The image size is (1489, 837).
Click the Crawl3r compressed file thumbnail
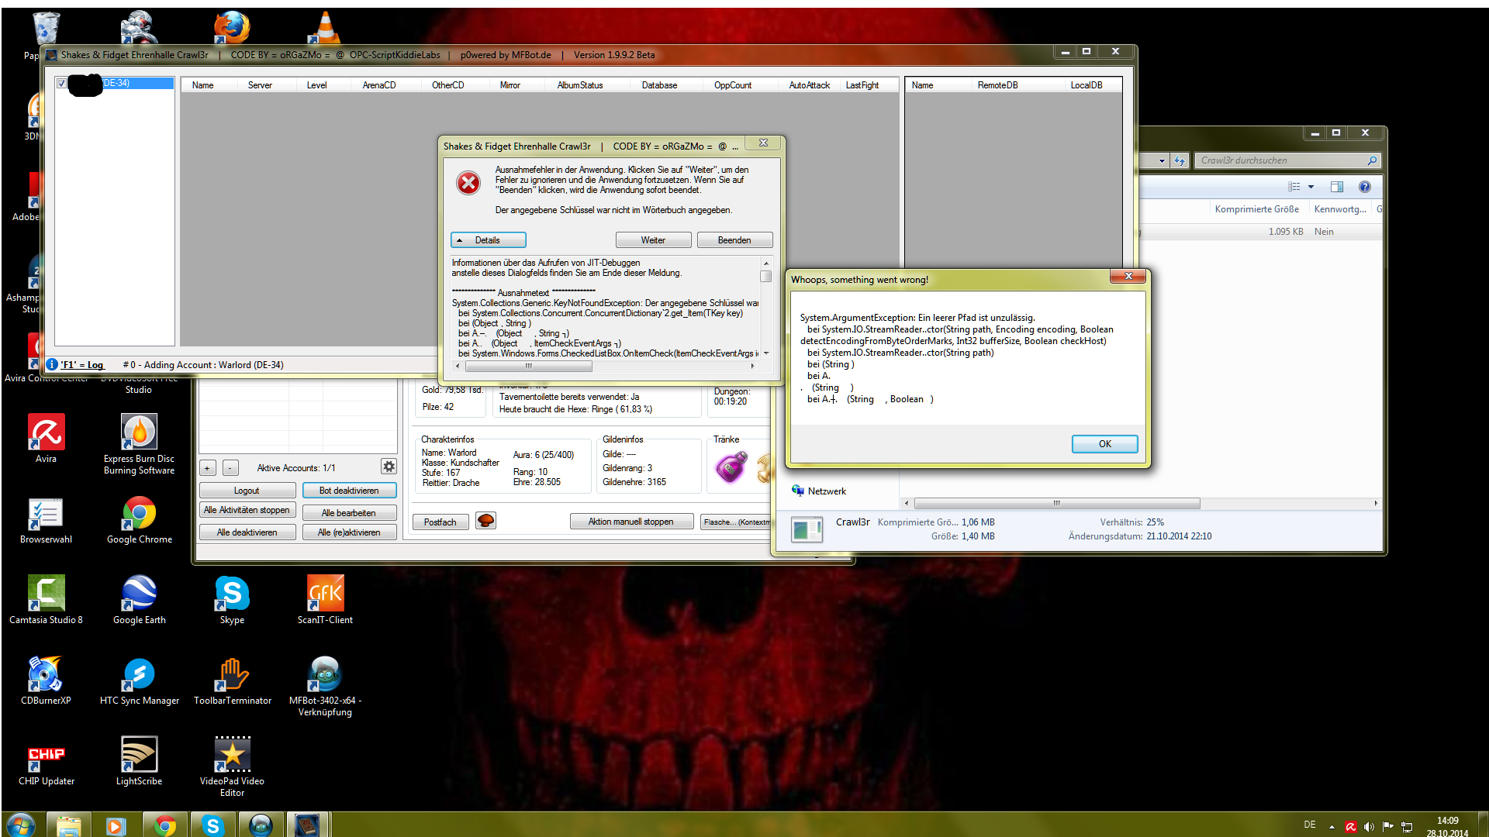click(x=809, y=527)
